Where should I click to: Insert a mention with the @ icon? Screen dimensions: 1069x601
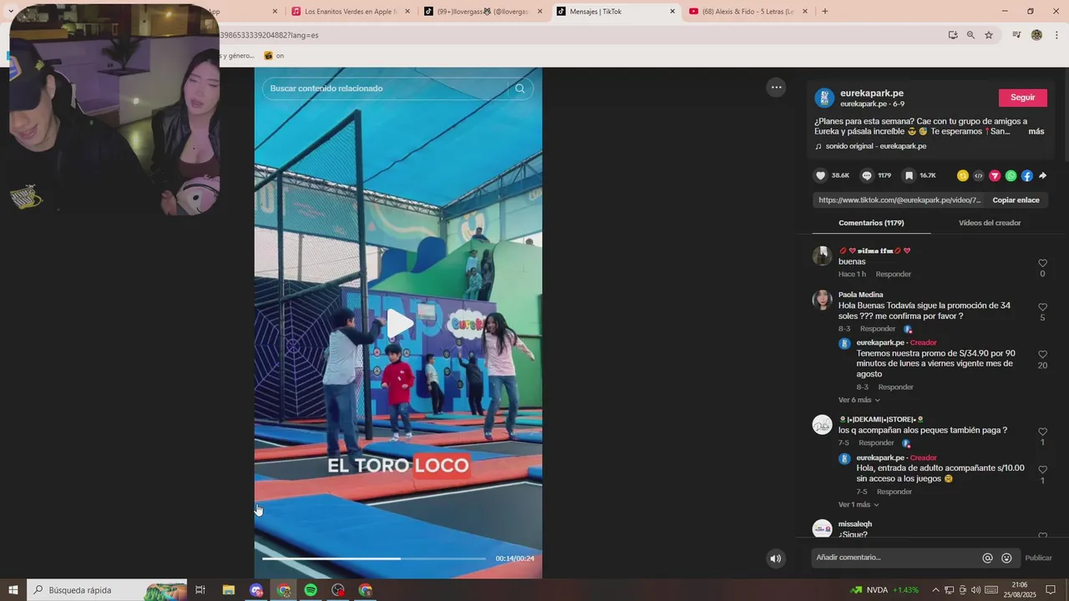point(987,558)
